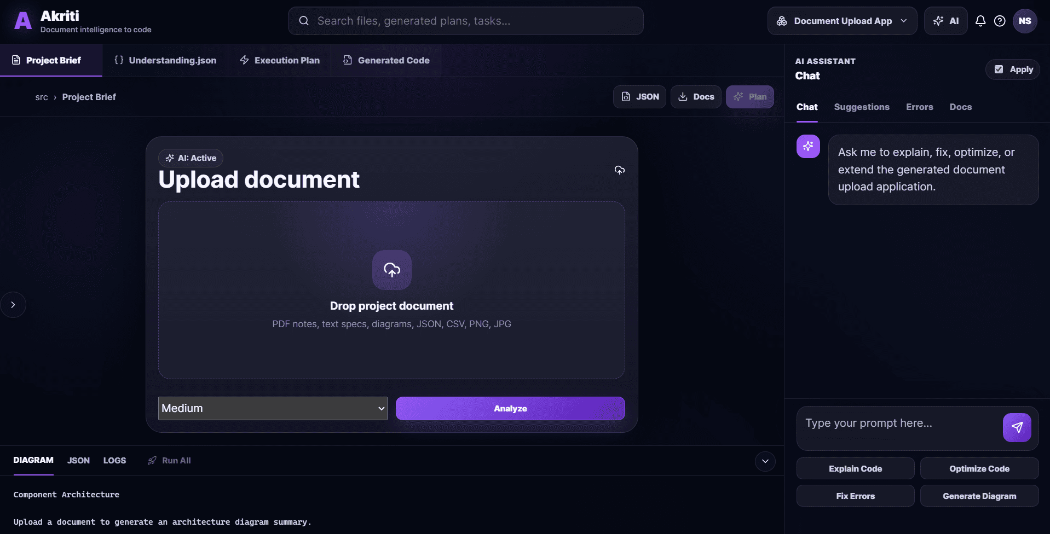Switch to the JSON bottom tab
Viewport: 1050px width, 534px height.
click(78, 461)
